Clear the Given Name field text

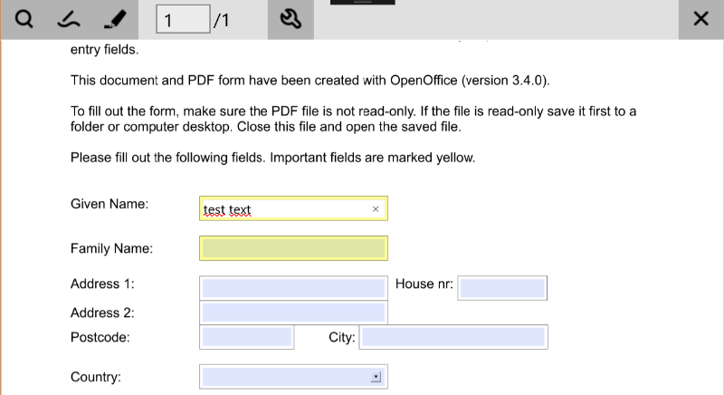point(376,209)
